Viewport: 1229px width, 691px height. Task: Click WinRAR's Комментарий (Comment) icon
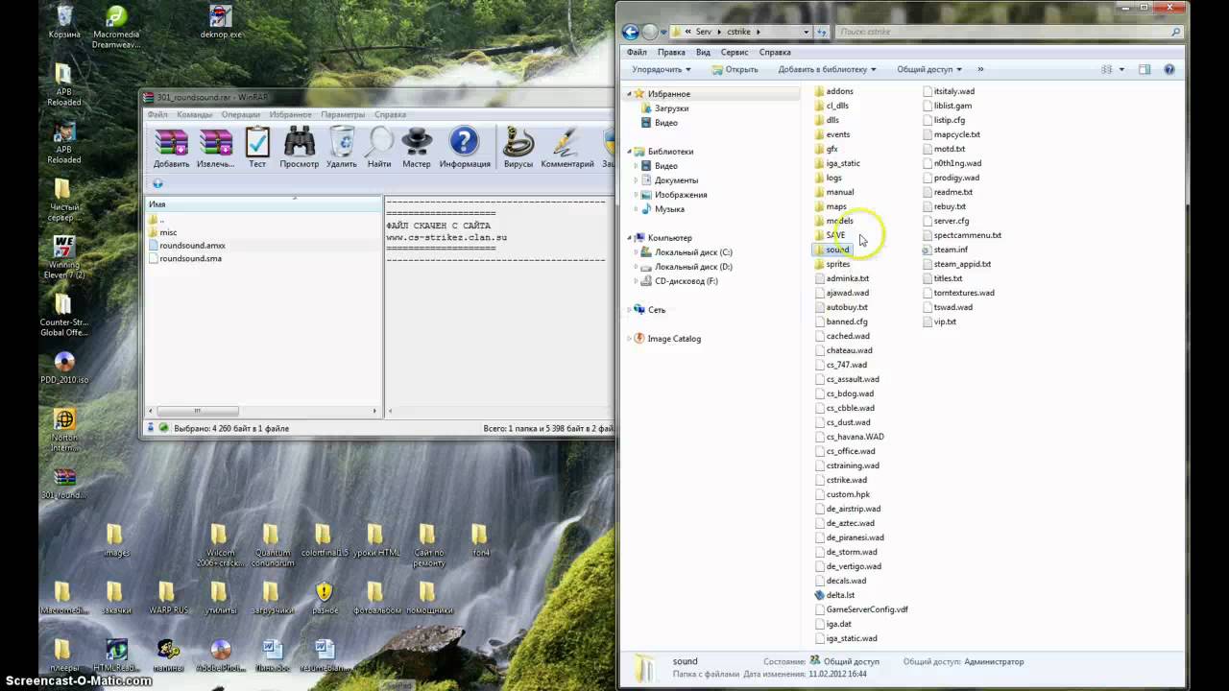click(567, 148)
